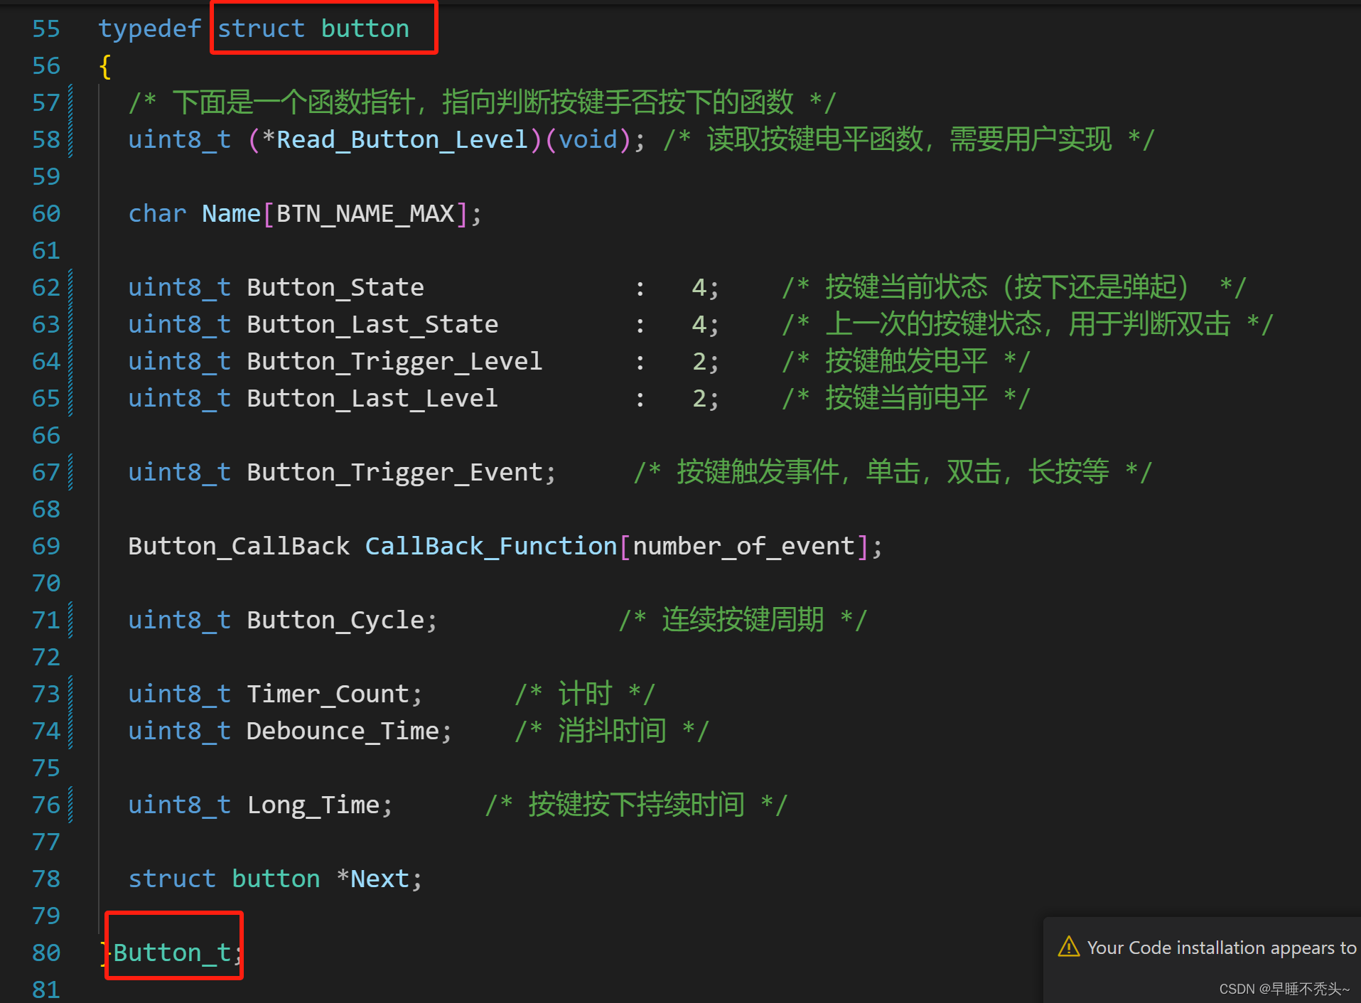Click line number 62 in the gutter

(x=46, y=287)
